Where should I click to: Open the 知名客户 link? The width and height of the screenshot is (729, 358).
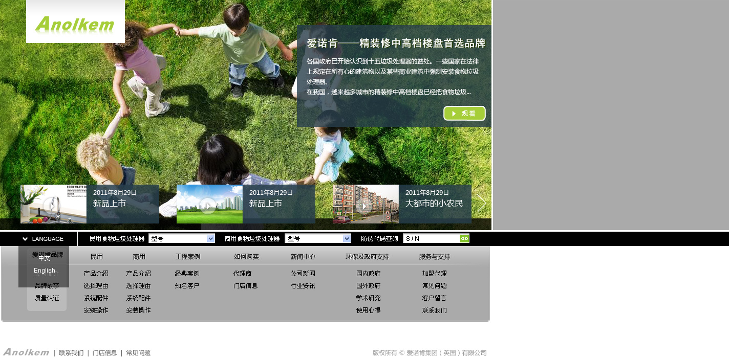point(187,286)
